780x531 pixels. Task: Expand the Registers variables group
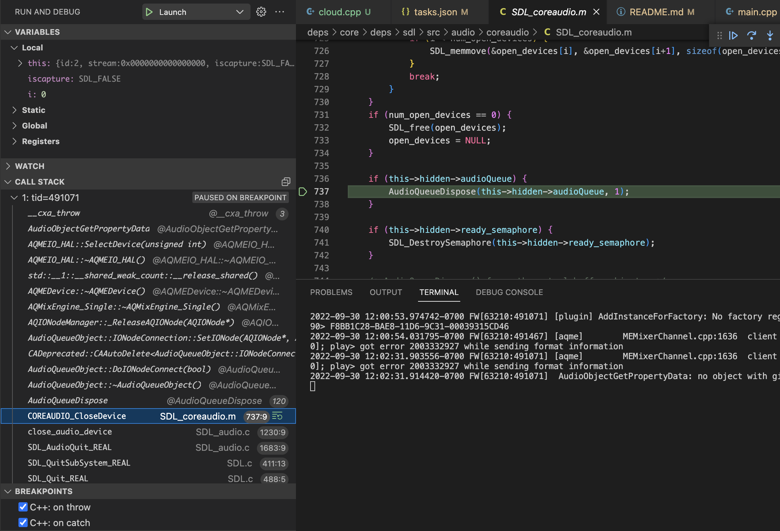click(14, 141)
